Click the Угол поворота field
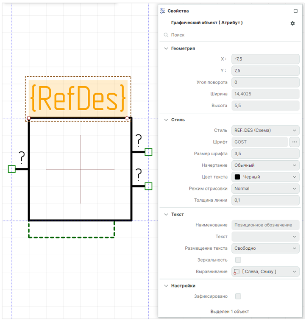Viewport: 306px width, 321px height. (265, 82)
